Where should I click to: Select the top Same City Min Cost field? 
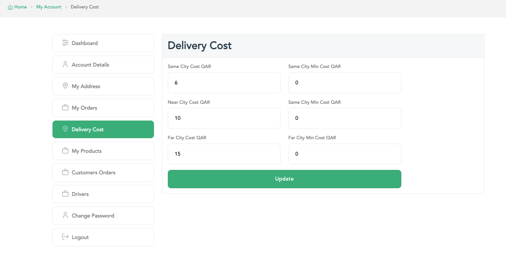345,83
